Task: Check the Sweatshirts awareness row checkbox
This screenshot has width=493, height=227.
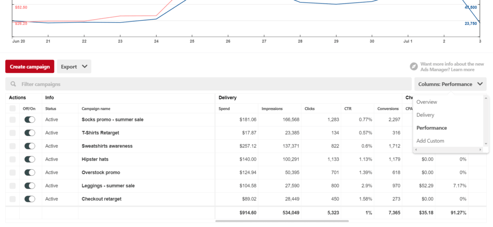Action: [13, 146]
